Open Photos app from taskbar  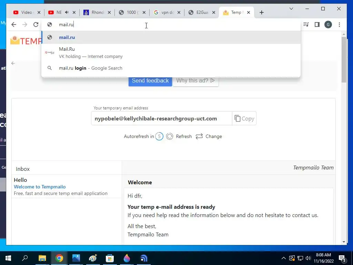[76, 258]
